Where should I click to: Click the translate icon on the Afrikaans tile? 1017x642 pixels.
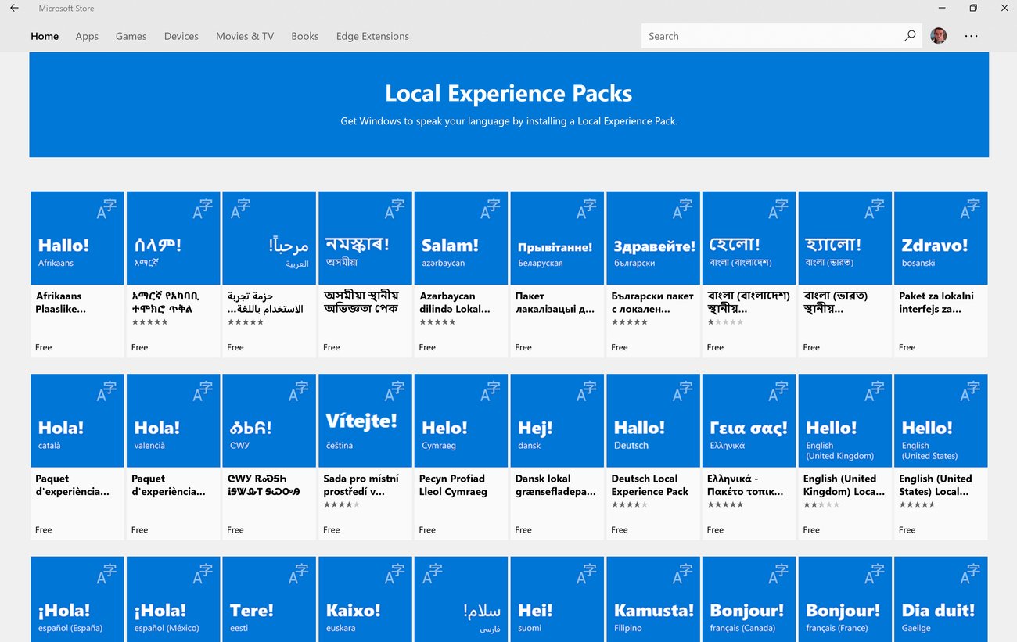coord(107,208)
